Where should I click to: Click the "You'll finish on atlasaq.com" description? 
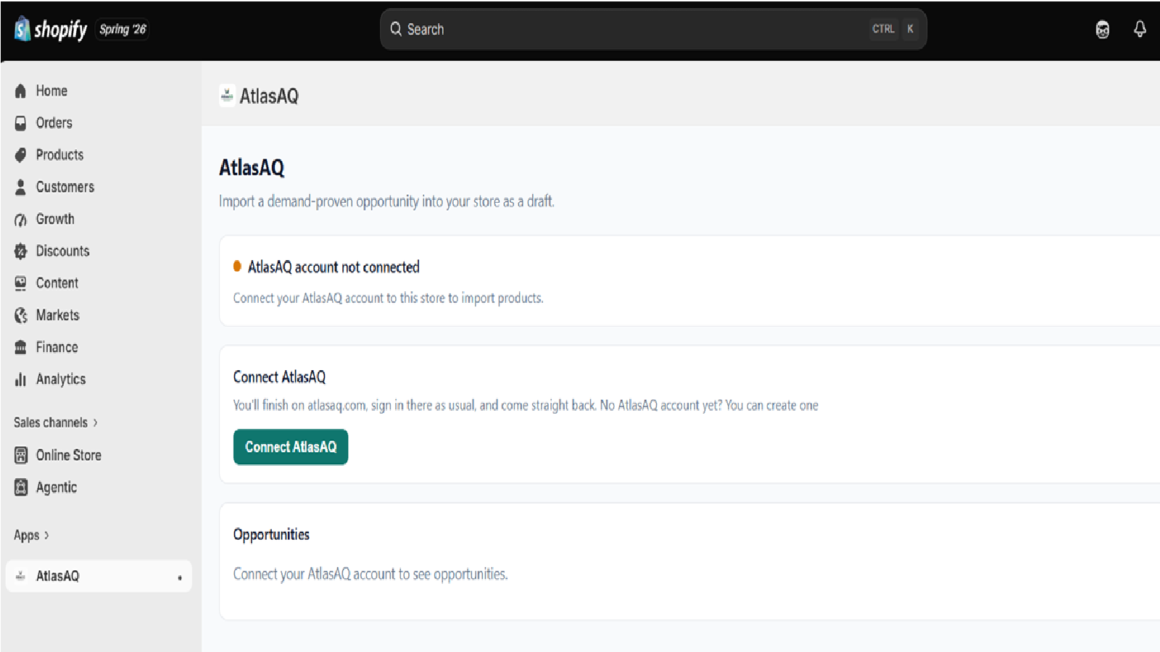tap(526, 406)
